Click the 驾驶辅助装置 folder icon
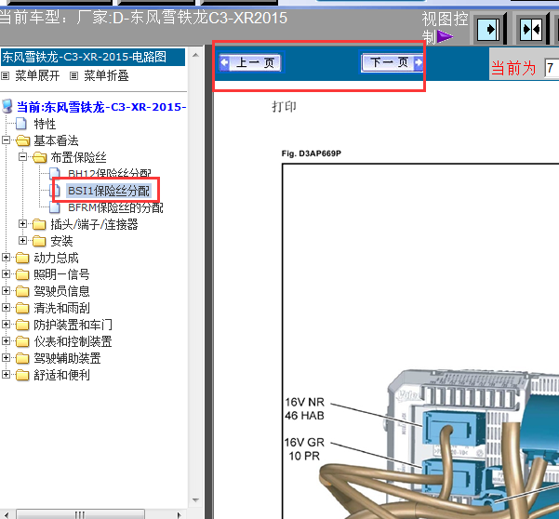The image size is (559, 519). point(22,358)
